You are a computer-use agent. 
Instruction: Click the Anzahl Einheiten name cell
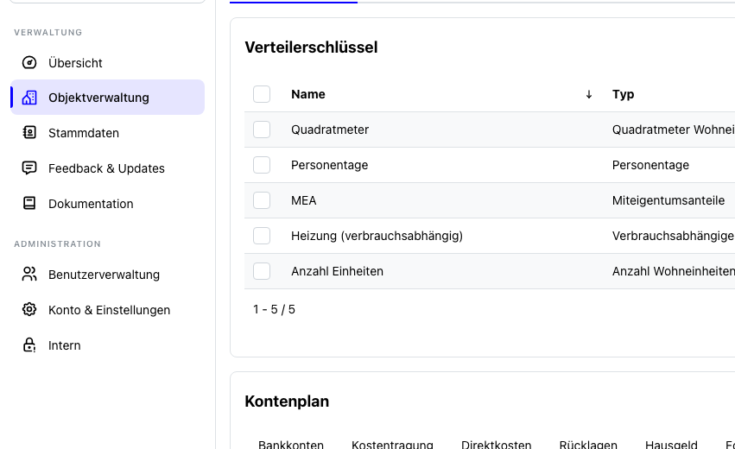pyautogui.click(x=337, y=271)
